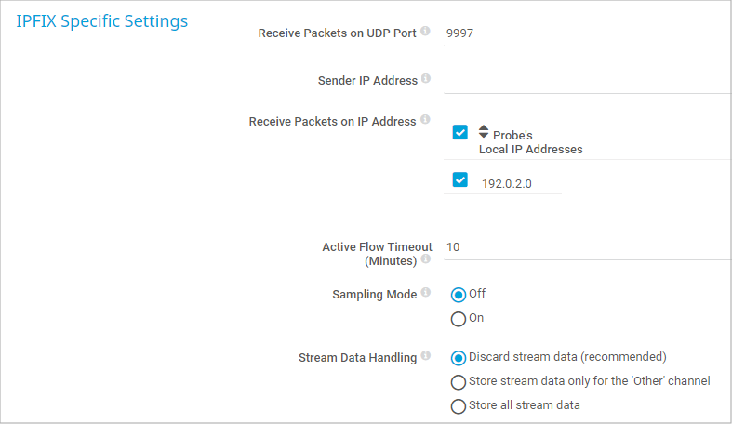The image size is (732, 424).
Task: Open help icon for Receive Packets on IP Address
Action: [425, 120]
